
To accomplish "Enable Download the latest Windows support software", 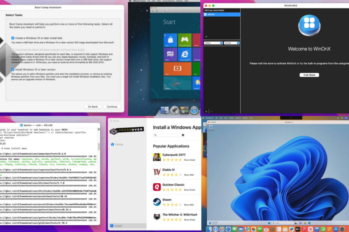I will click(x=12, y=49).
